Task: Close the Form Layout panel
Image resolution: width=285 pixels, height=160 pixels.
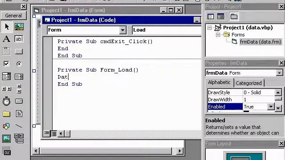Action: 281,144
